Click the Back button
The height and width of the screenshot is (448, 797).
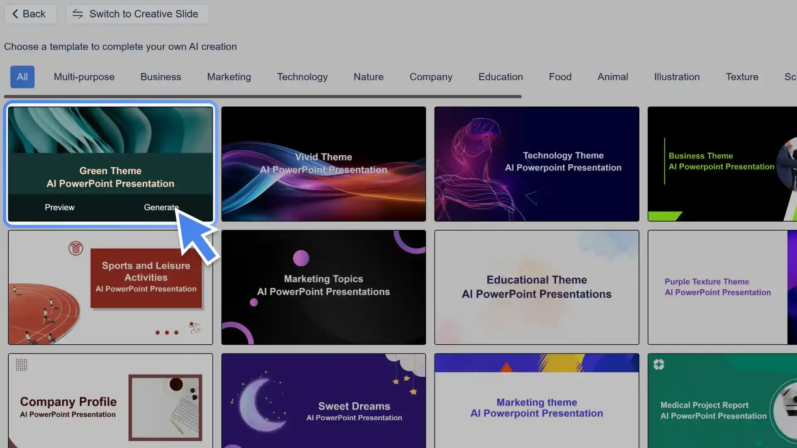(30, 14)
